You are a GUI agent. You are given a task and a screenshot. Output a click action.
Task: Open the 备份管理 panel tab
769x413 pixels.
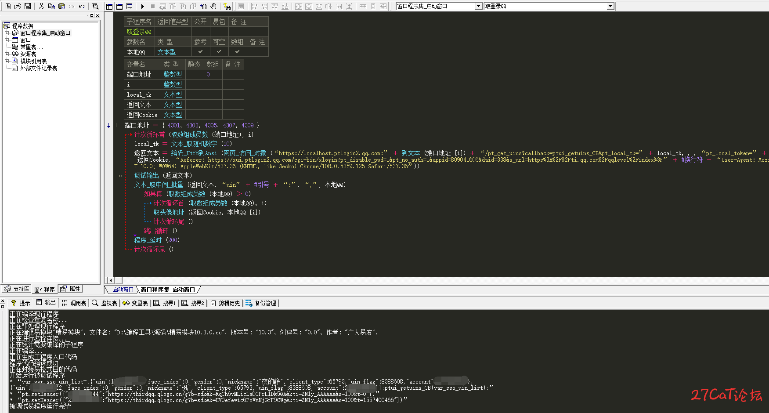(x=261, y=303)
